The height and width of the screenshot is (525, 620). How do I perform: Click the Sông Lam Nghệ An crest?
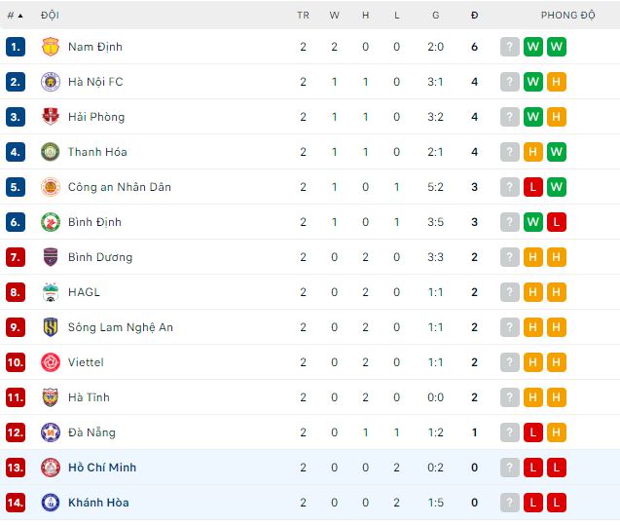point(50,327)
